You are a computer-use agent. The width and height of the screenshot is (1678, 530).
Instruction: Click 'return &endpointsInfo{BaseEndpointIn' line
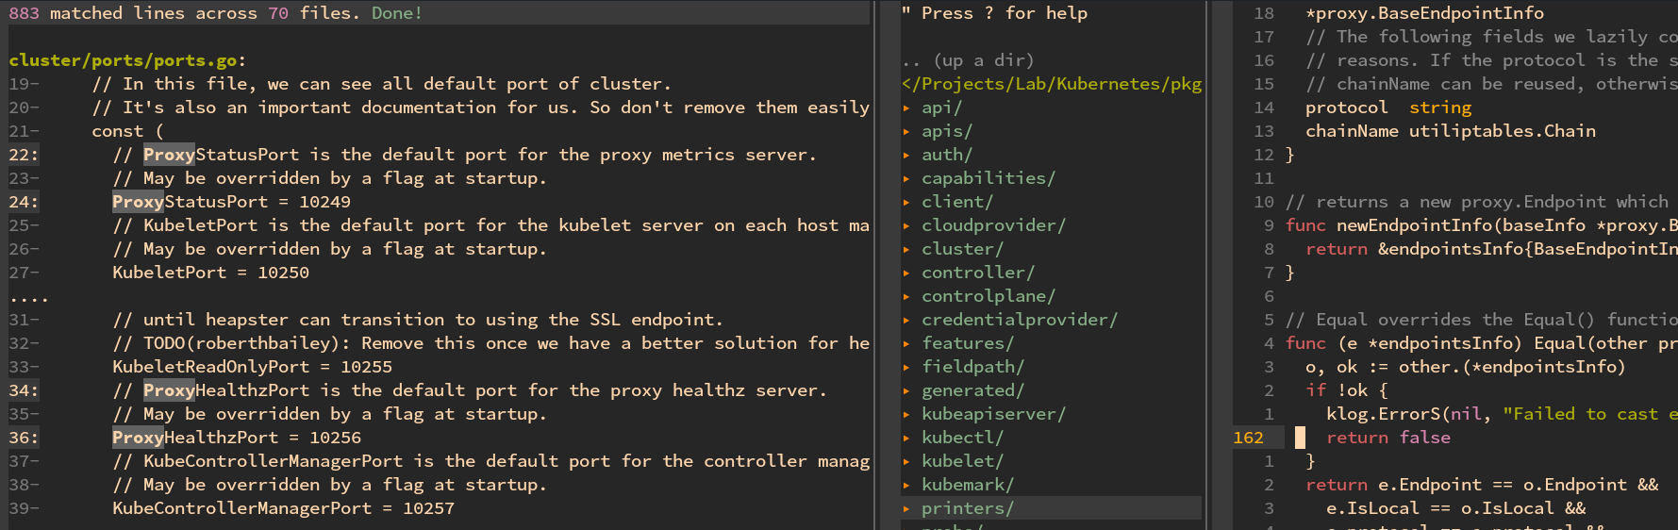point(1491,249)
